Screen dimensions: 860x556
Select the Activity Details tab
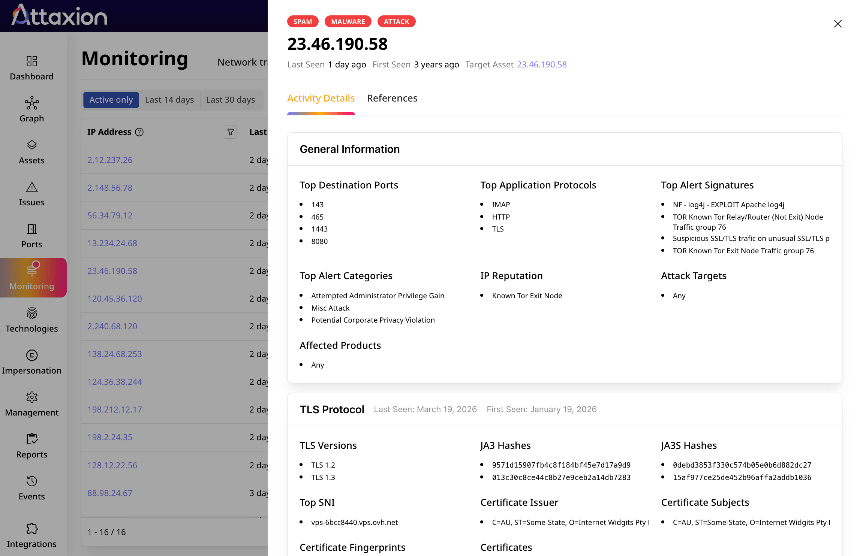tap(321, 98)
